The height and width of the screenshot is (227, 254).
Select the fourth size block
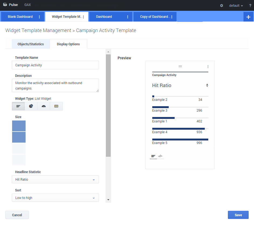(x=19, y=160)
